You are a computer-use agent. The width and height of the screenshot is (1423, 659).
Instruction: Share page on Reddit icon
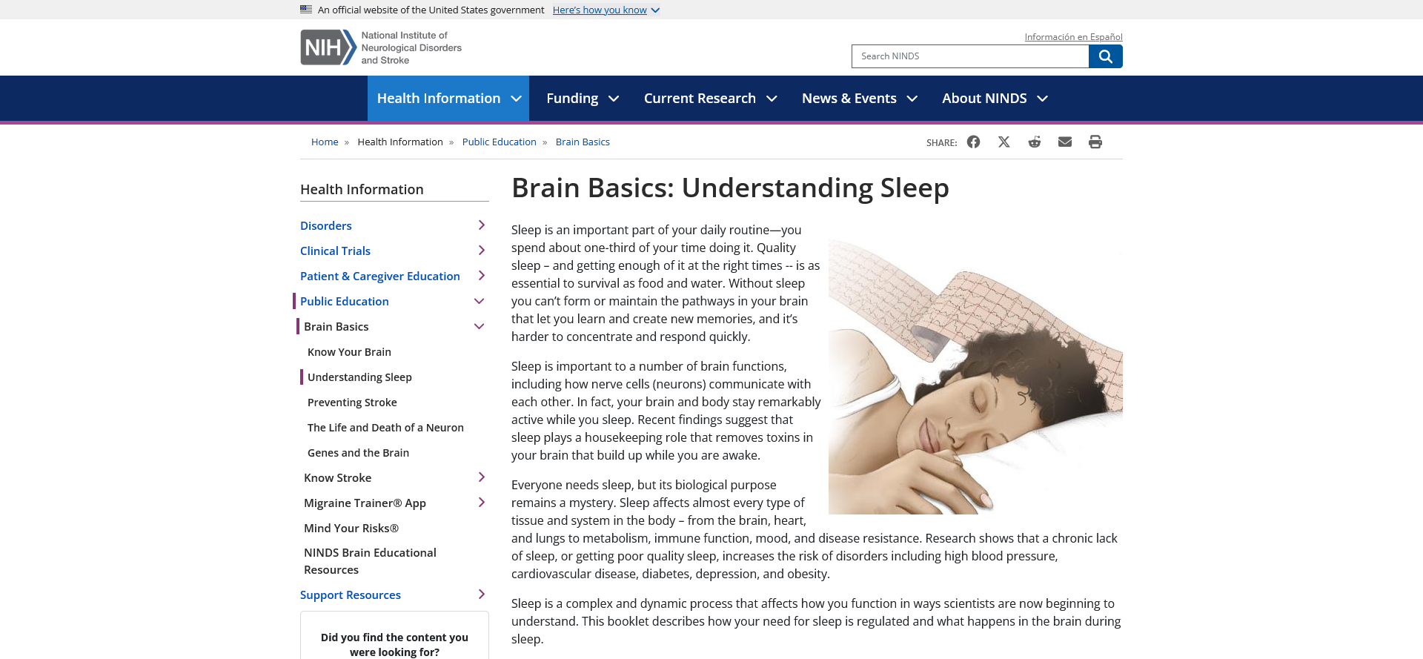(x=1034, y=142)
